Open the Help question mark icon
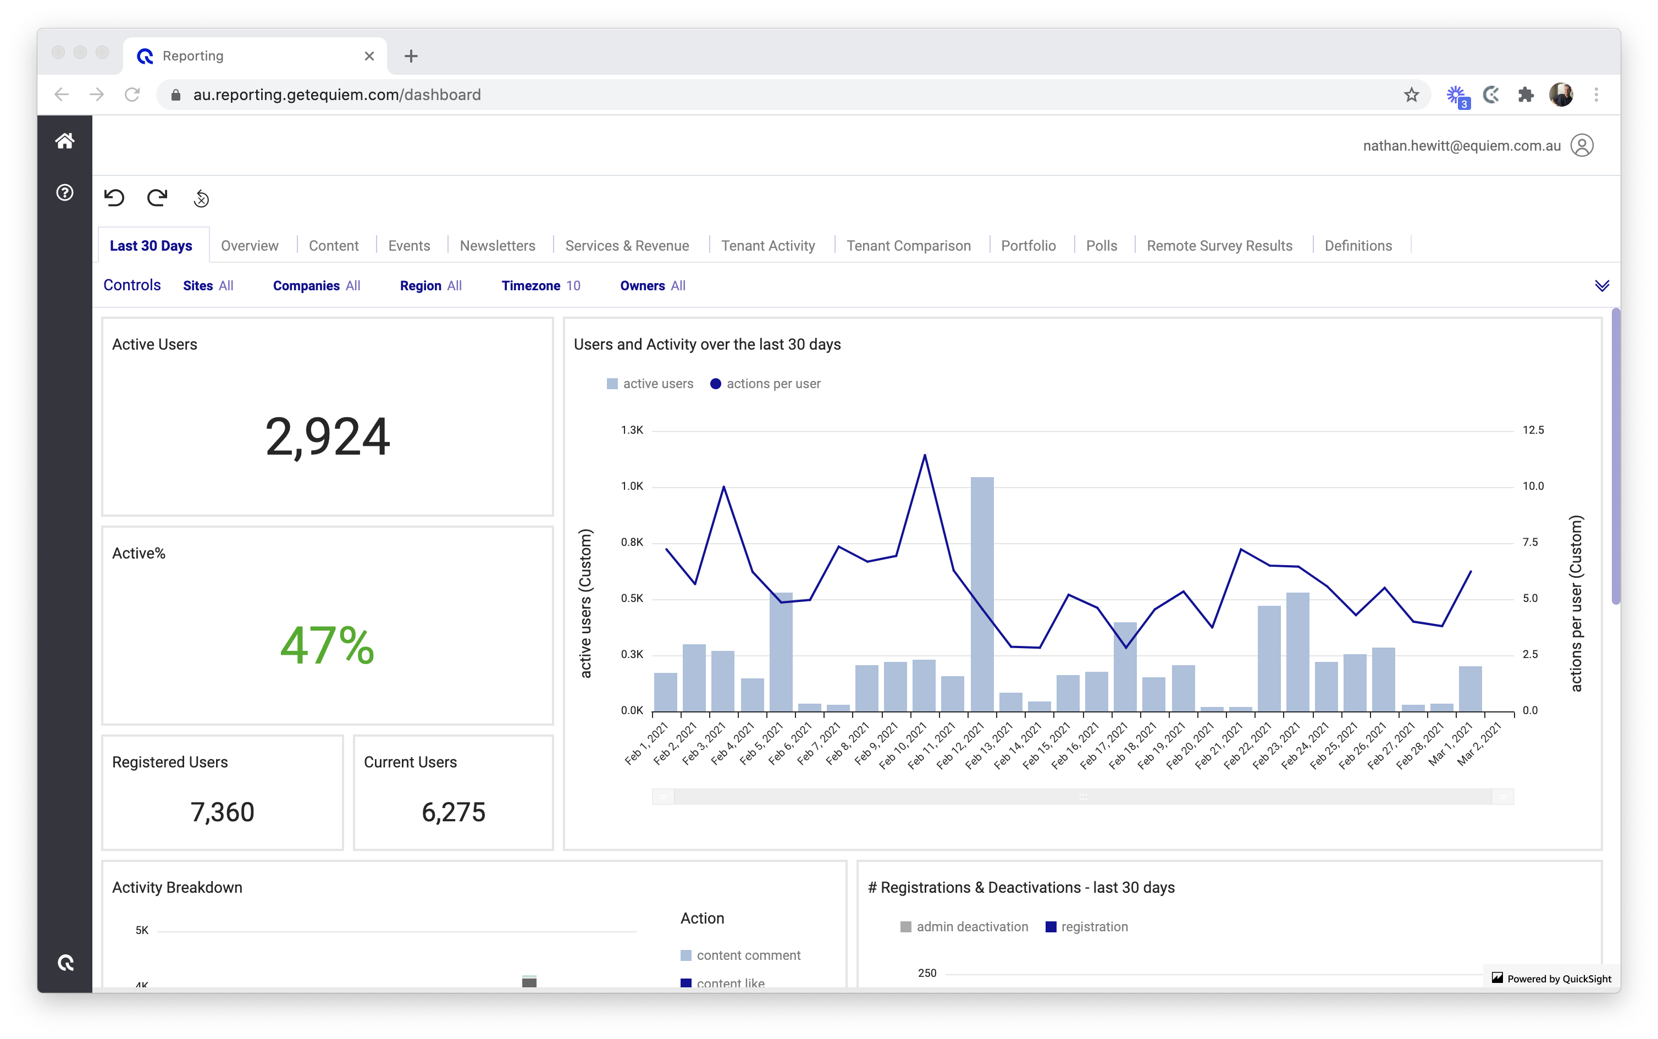This screenshot has height=1039, width=1658. coord(64,192)
